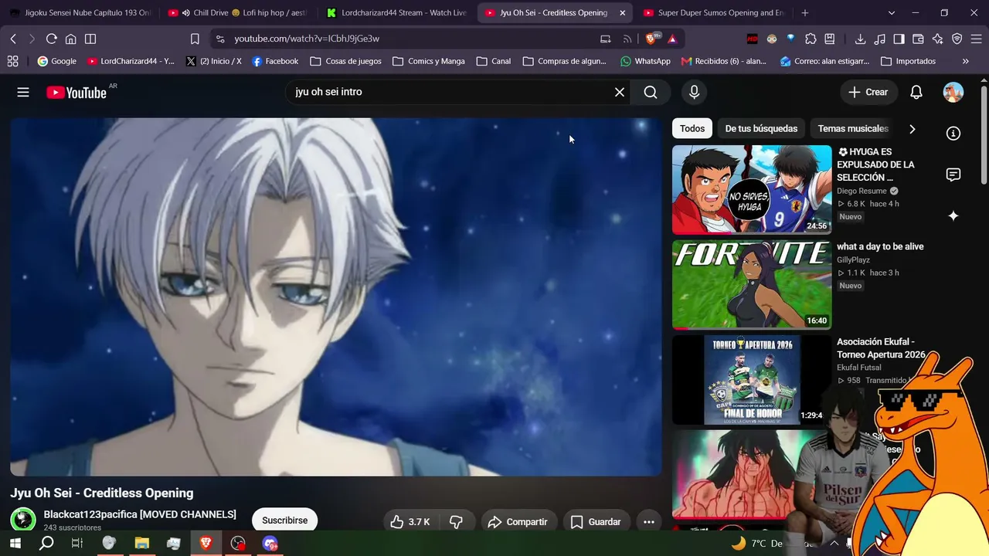
Task: Open the browser main hamburger menu
Action: pos(976,39)
